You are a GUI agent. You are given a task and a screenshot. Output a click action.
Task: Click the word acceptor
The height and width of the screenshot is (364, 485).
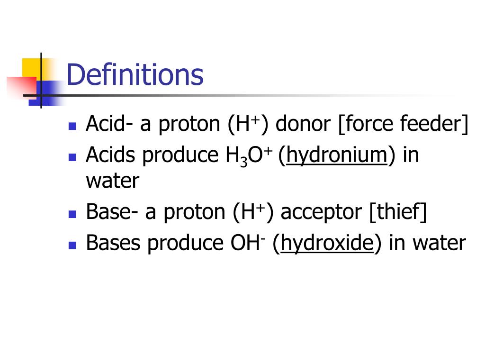pos(321,213)
